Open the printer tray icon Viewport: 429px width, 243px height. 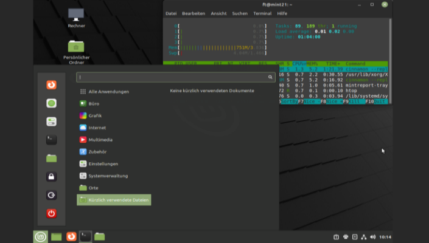346,237
